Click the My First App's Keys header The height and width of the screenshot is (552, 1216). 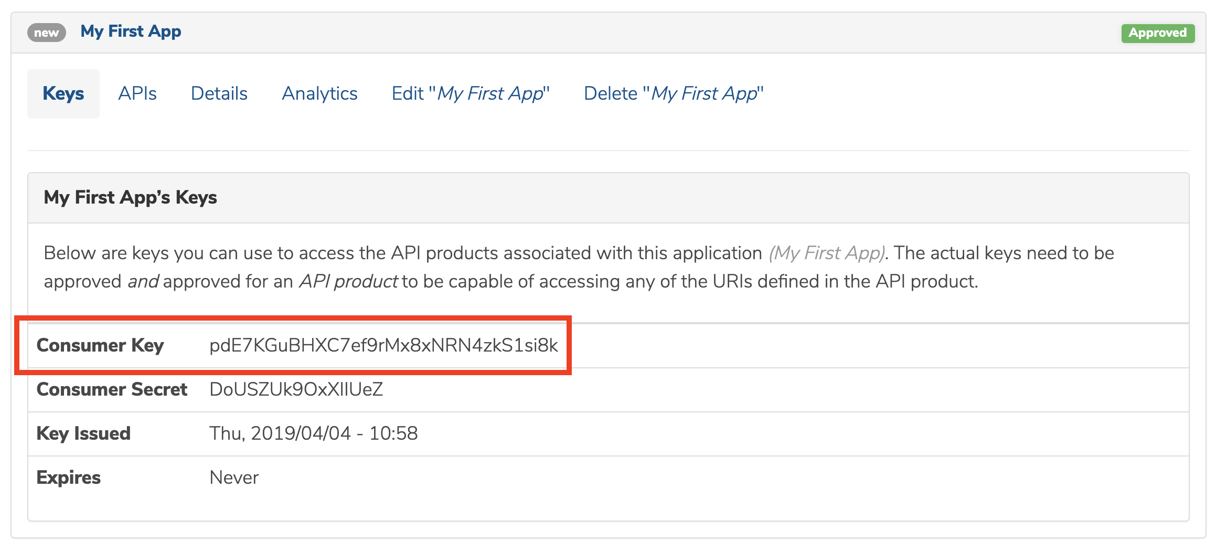131,197
